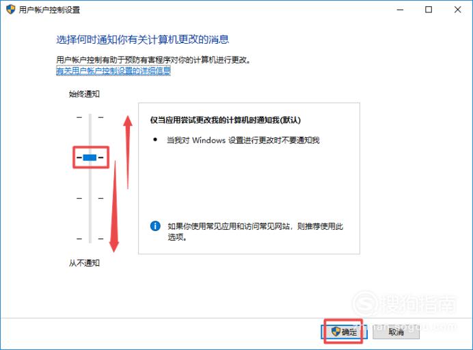This screenshot has height=350, width=473.
Task: Click the 如果你使用常见应用 recommendation text
Action: [x=255, y=232]
